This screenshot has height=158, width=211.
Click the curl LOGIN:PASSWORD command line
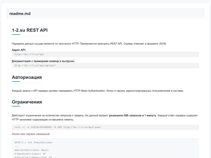(105, 127)
